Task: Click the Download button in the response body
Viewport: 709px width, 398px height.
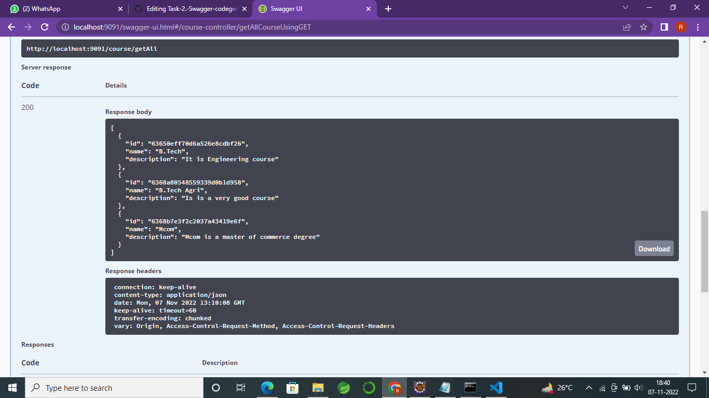Action: [x=653, y=248]
